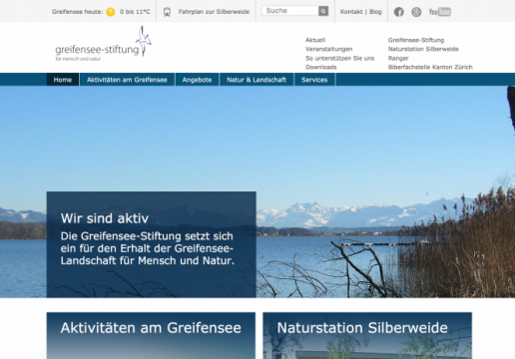Click the Greifensee heute label

pos(77,12)
